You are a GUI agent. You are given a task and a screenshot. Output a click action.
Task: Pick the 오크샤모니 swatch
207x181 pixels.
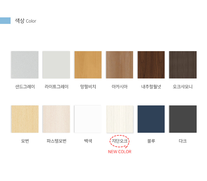[x=183, y=65]
